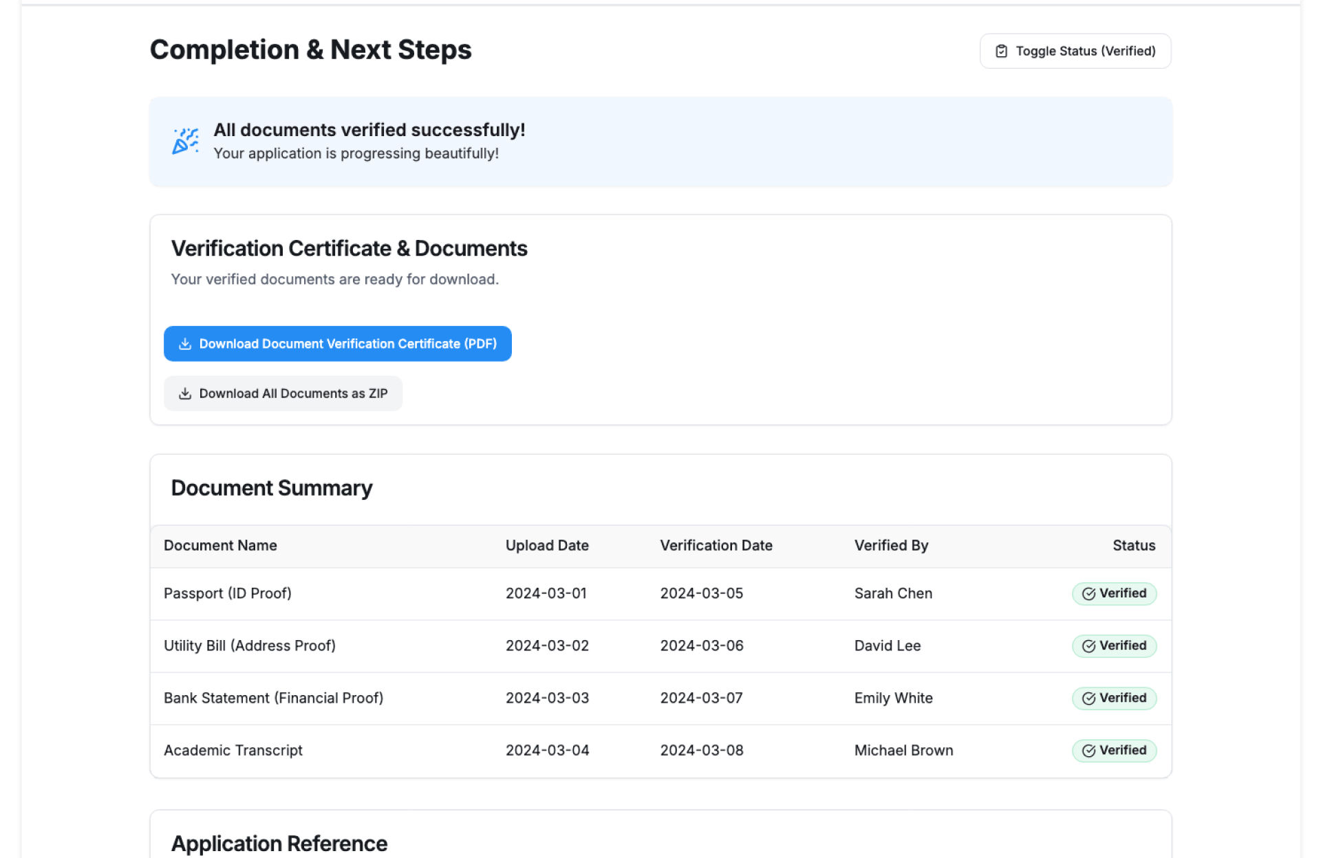Select the Passport (ID Proof) row

pos(228,593)
